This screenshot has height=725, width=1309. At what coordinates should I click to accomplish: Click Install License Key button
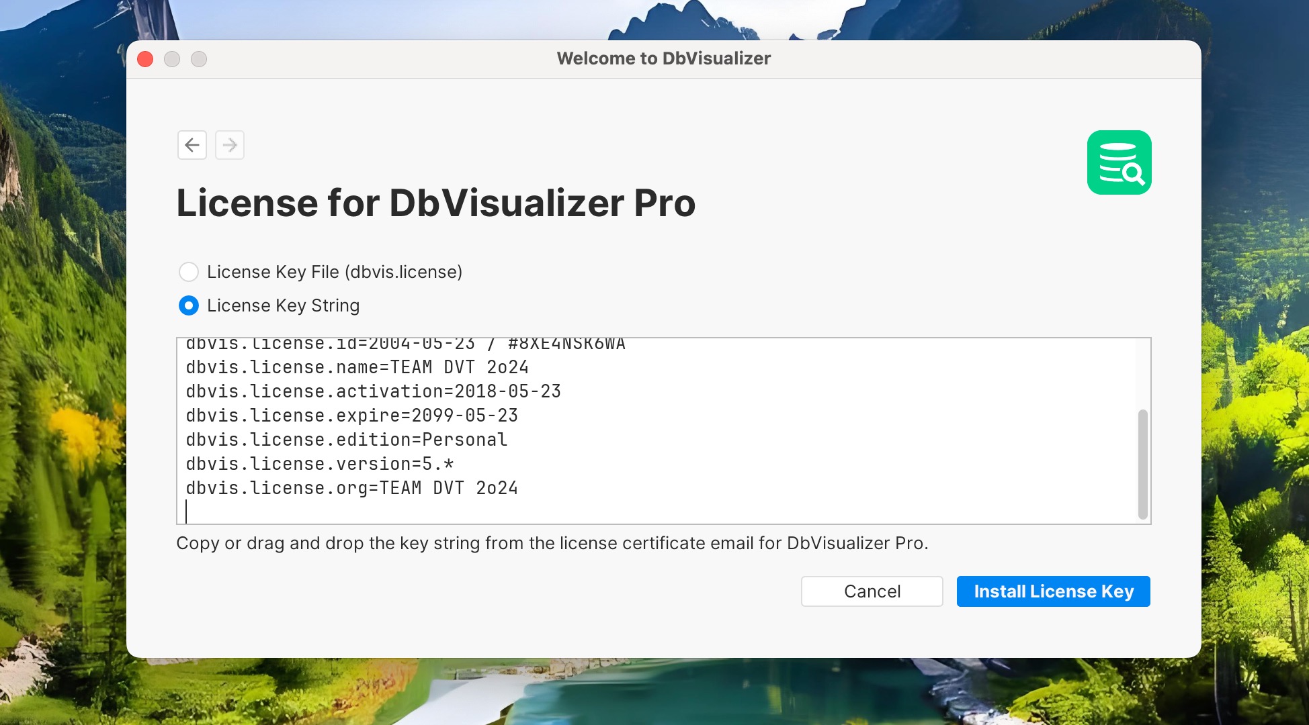coord(1053,591)
